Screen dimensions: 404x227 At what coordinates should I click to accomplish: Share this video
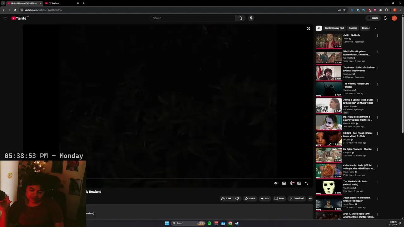[250, 199]
